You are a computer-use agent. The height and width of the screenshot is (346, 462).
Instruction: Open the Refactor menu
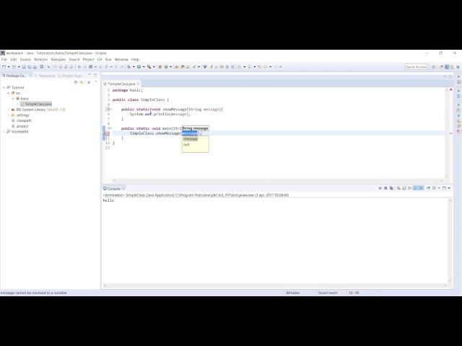coord(40,59)
